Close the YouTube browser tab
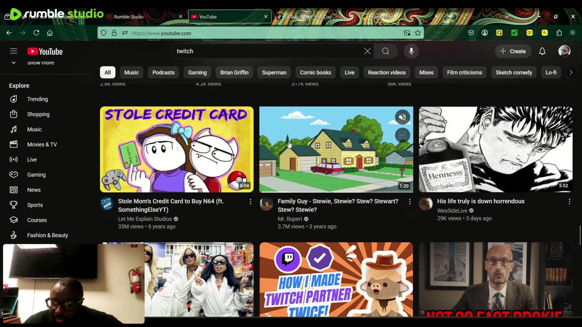Viewport: 582px width, 327px height. [266, 17]
